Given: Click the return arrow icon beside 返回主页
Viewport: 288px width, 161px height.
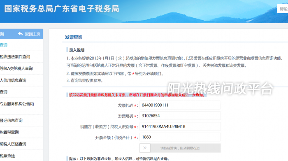Looking at the screenshot, I should [21, 34].
